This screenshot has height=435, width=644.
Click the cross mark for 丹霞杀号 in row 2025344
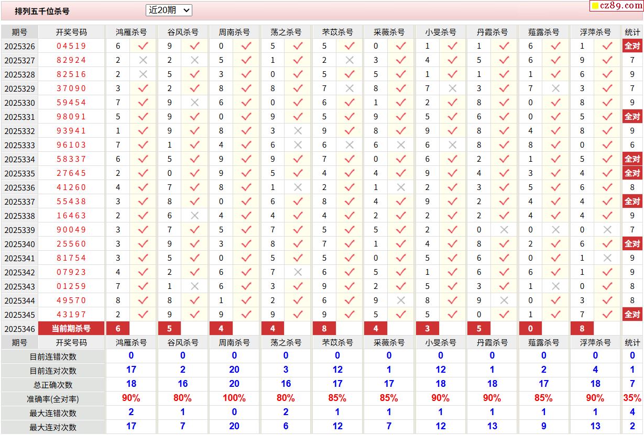click(x=504, y=300)
